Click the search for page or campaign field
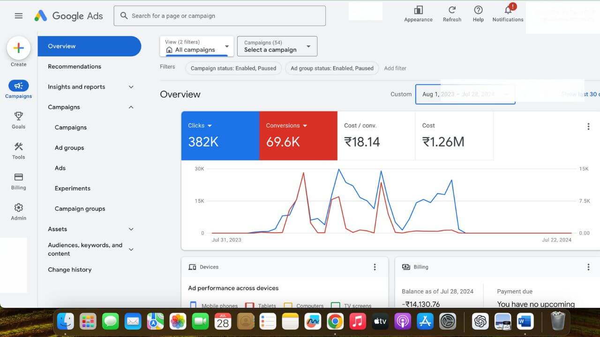 [219, 16]
